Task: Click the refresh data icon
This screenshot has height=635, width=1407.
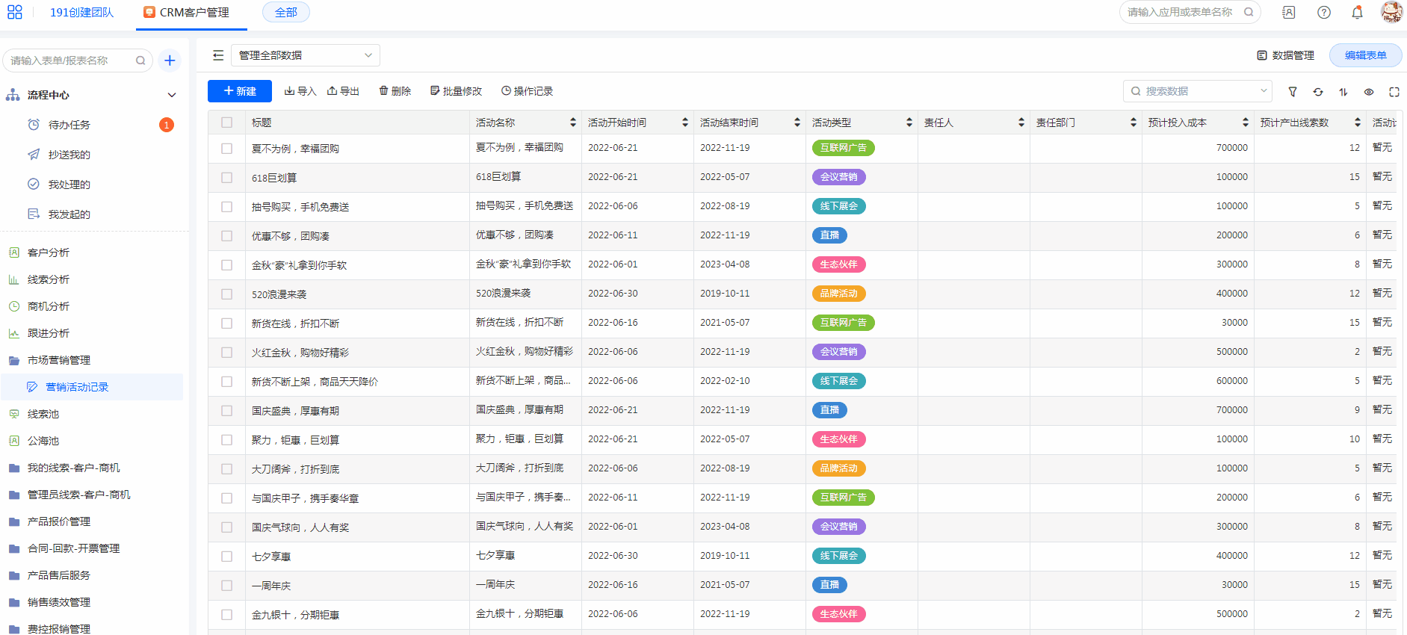Action: click(x=1318, y=92)
